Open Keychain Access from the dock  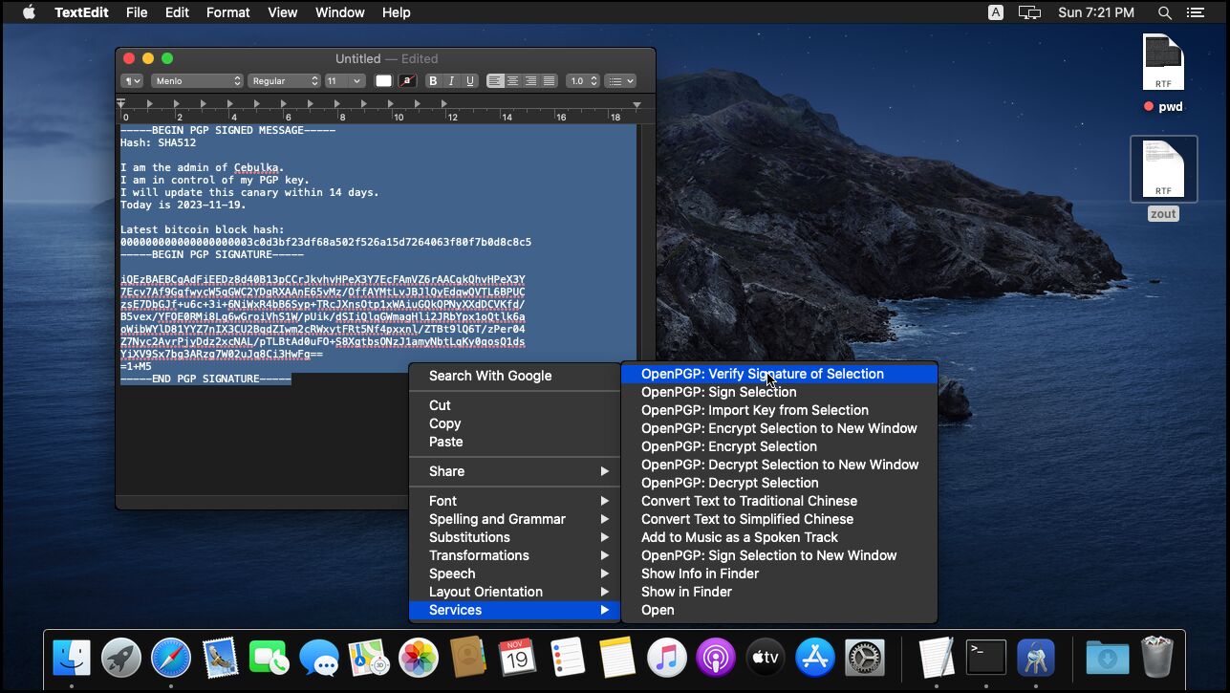point(1035,658)
